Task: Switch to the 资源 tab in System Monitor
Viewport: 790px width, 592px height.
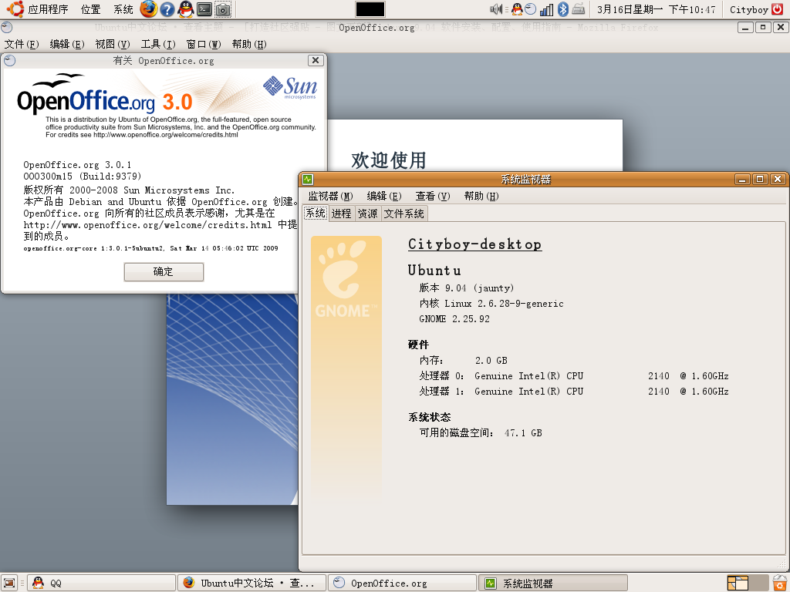Action: pos(368,214)
